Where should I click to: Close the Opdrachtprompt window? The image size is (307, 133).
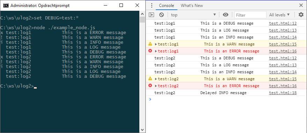click(x=137, y=6)
